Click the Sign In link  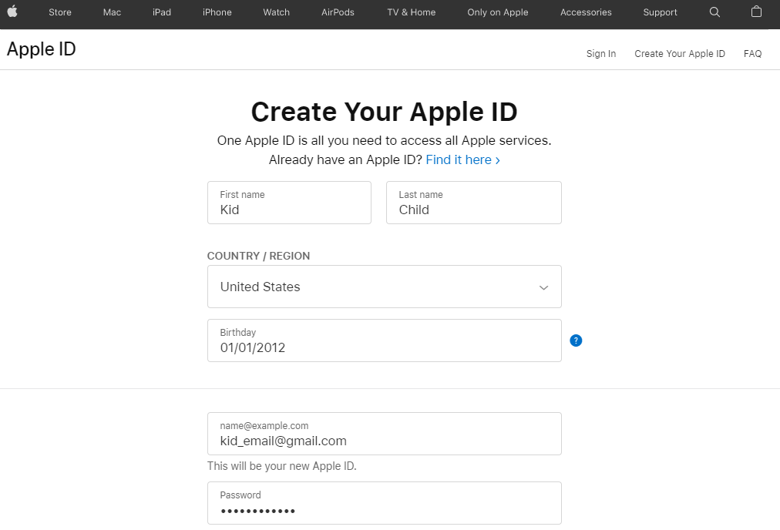coord(601,54)
